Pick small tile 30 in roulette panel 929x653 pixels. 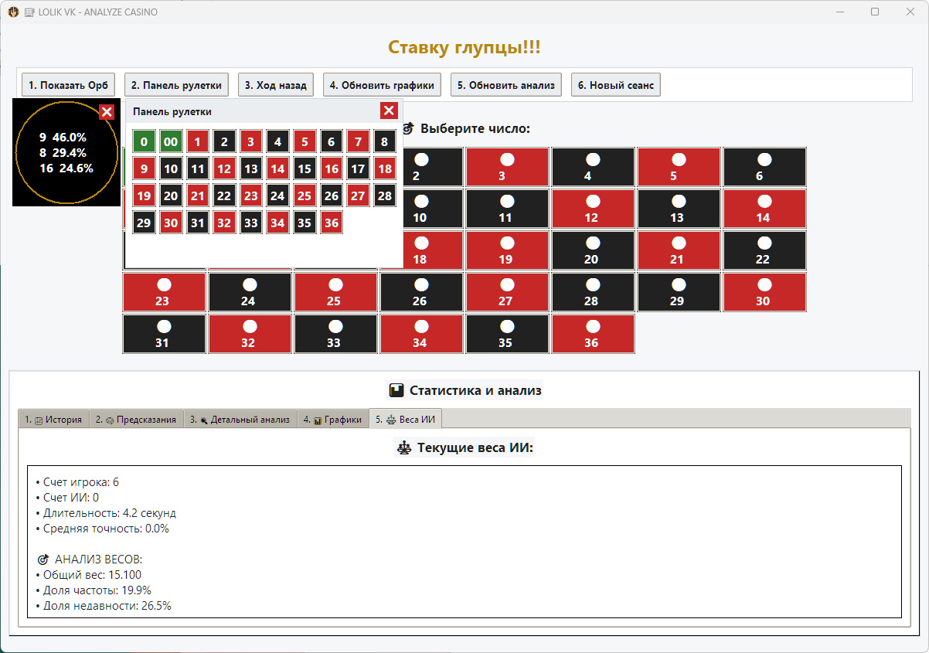point(171,223)
